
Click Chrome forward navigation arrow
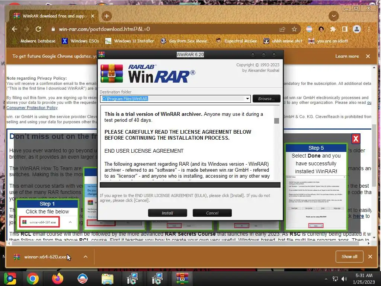click(x=26, y=29)
